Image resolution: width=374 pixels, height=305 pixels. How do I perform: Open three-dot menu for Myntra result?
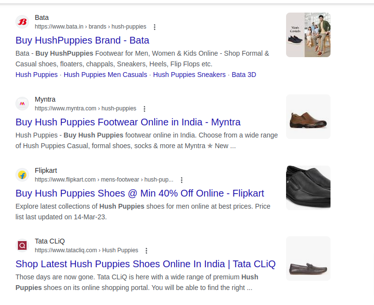pyautogui.click(x=144, y=109)
